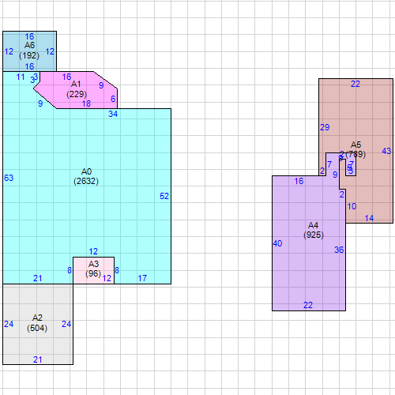
Task: Click the 22 dimension atop A5
Action: (355, 85)
